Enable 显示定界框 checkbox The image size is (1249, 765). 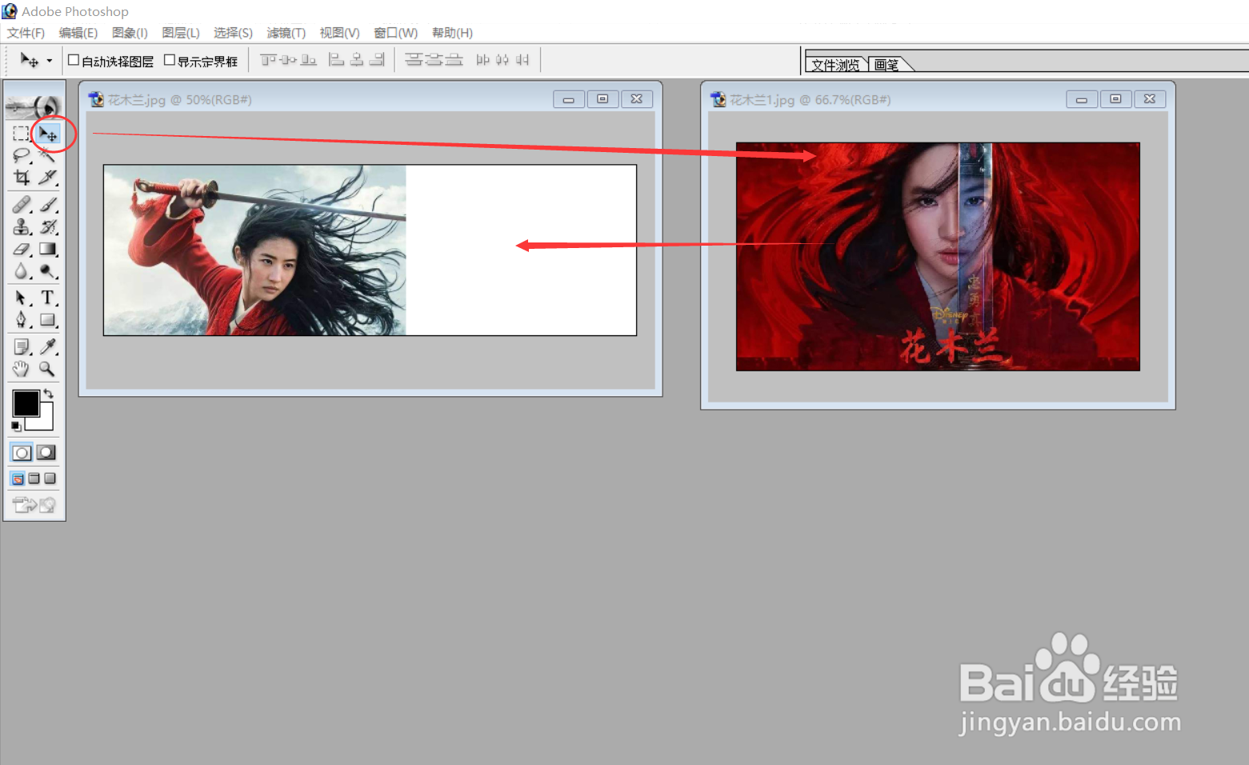[x=169, y=60]
